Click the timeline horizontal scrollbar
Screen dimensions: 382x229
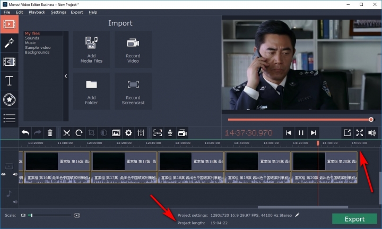tap(303, 207)
